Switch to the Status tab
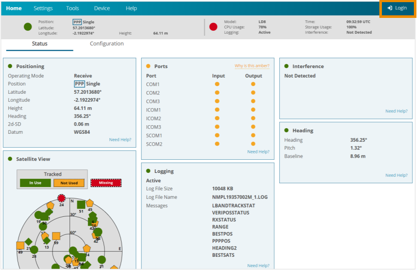The height and width of the screenshot is (273, 419). tap(40, 44)
